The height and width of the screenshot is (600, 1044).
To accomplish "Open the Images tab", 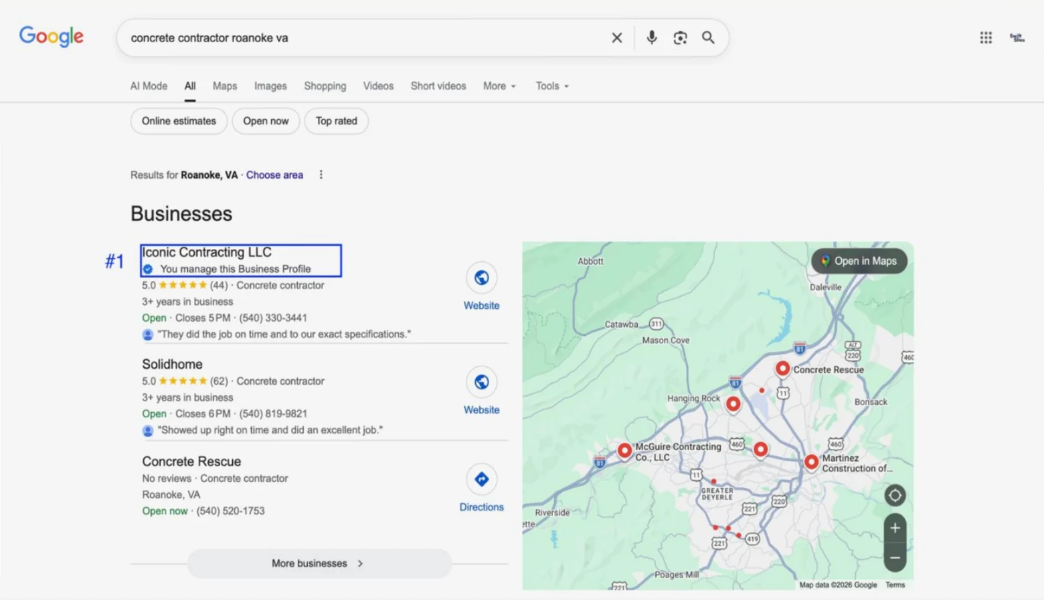I will [x=270, y=86].
